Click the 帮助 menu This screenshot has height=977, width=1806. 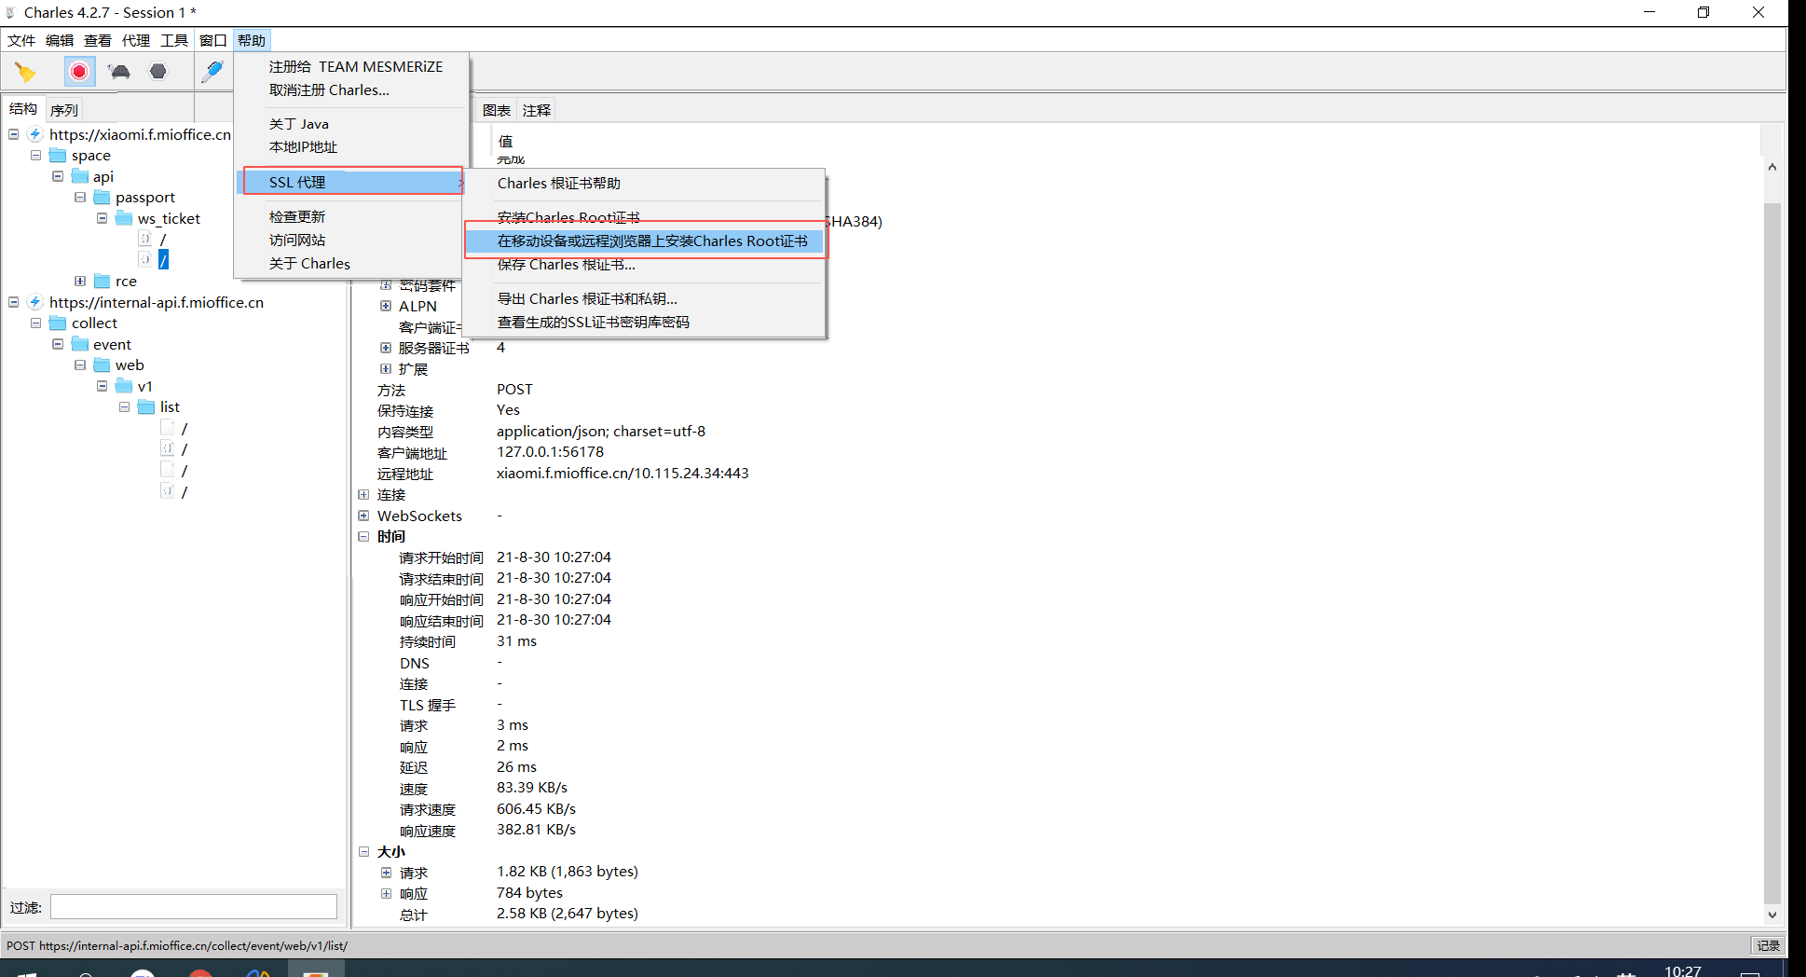pyautogui.click(x=252, y=40)
